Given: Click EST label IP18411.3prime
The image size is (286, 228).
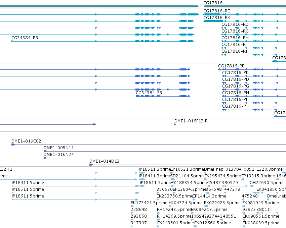Looking at the screenshot, I should [x=155, y=176].
